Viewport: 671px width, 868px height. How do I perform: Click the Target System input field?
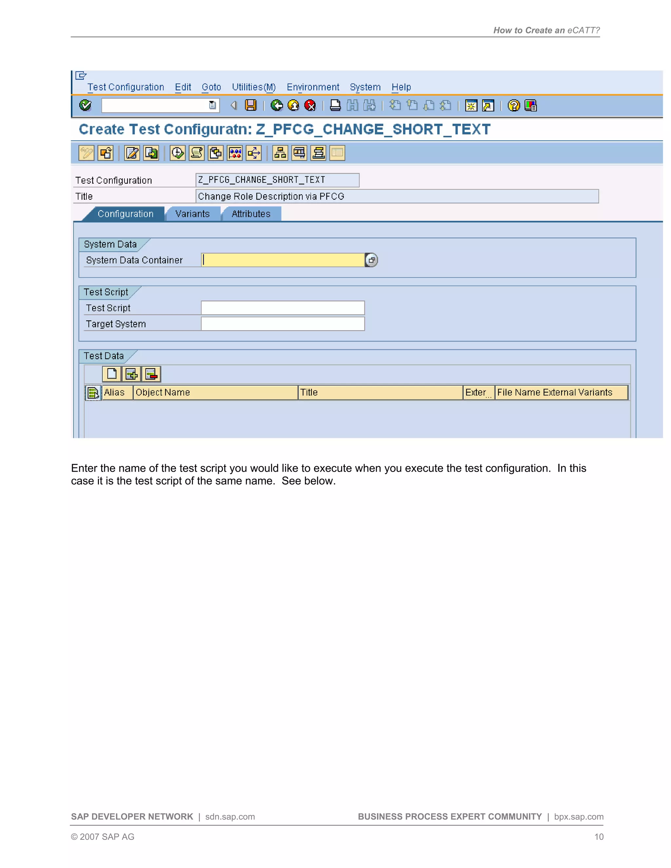point(283,324)
